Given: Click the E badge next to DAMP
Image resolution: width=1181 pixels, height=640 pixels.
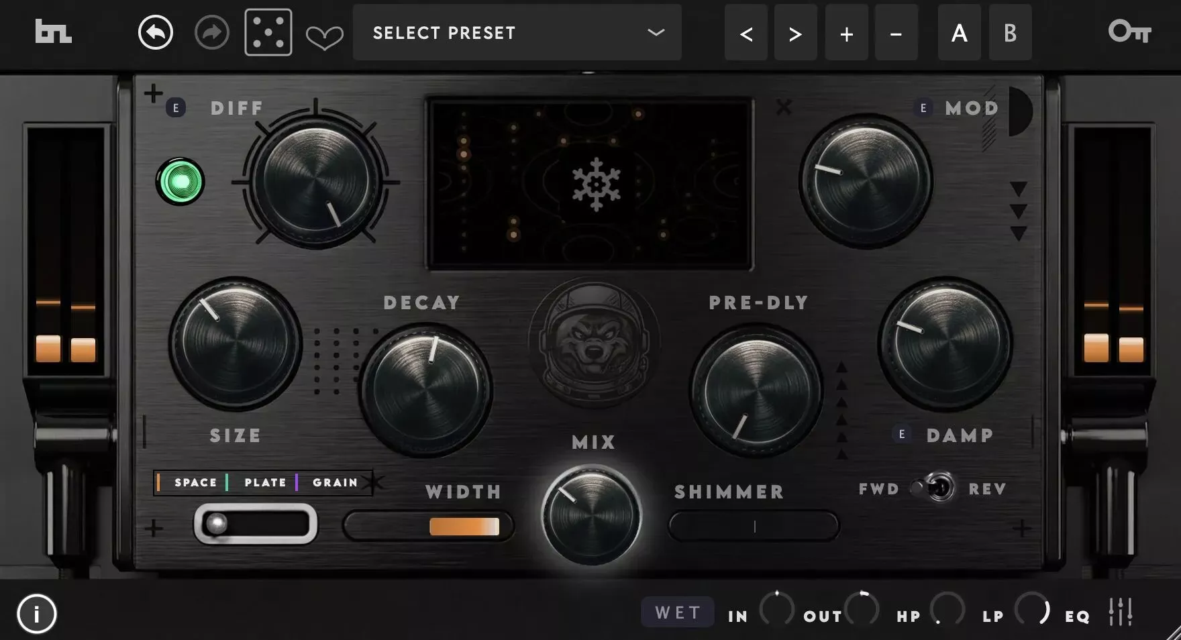Looking at the screenshot, I should (x=901, y=435).
